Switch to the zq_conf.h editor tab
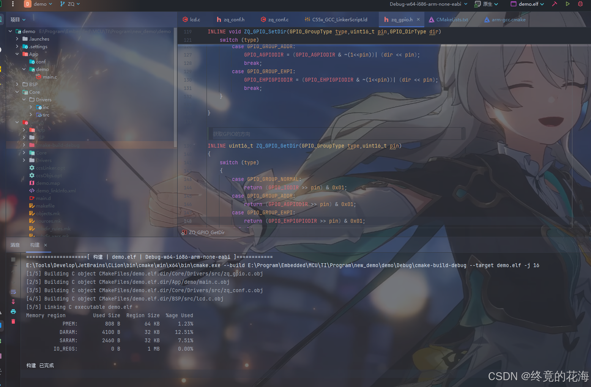 [230, 19]
